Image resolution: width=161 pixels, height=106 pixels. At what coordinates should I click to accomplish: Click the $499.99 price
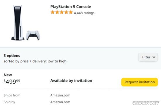pyautogui.click(x=12, y=81)
